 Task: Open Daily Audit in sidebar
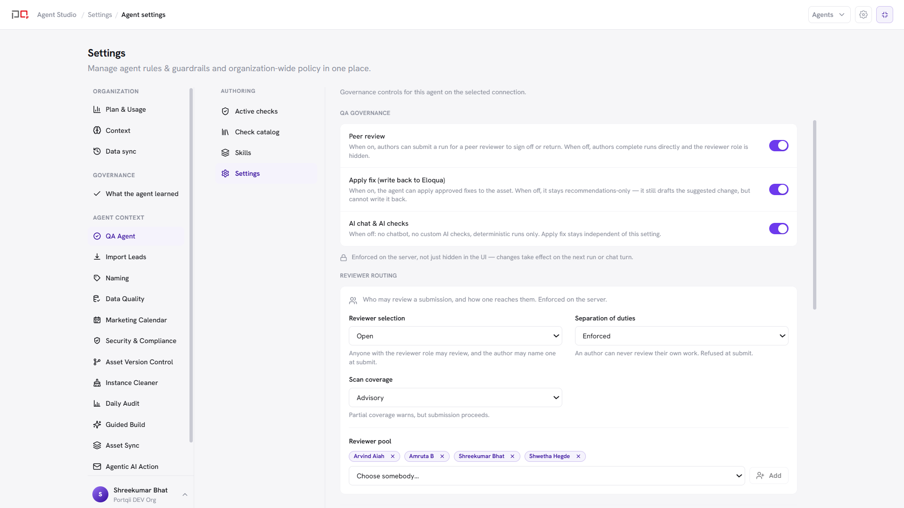137,403
